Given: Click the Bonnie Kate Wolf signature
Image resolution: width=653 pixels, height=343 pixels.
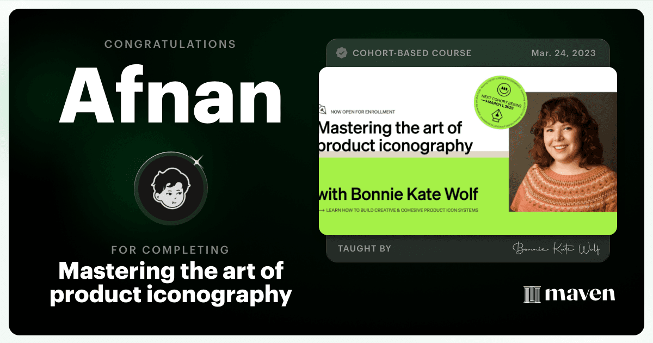Looking at the screenshot, I should [556, 249].
